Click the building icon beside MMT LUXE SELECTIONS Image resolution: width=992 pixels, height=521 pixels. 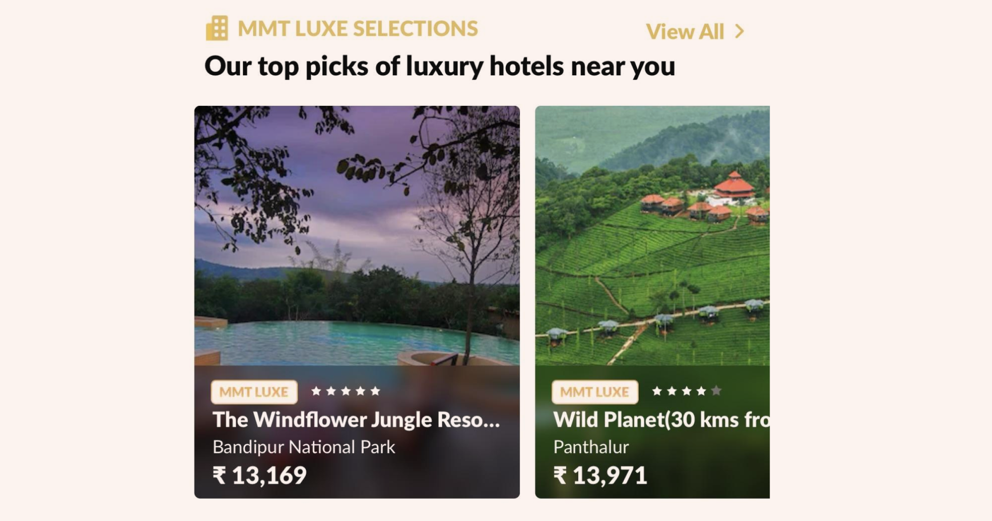point(216,28)
